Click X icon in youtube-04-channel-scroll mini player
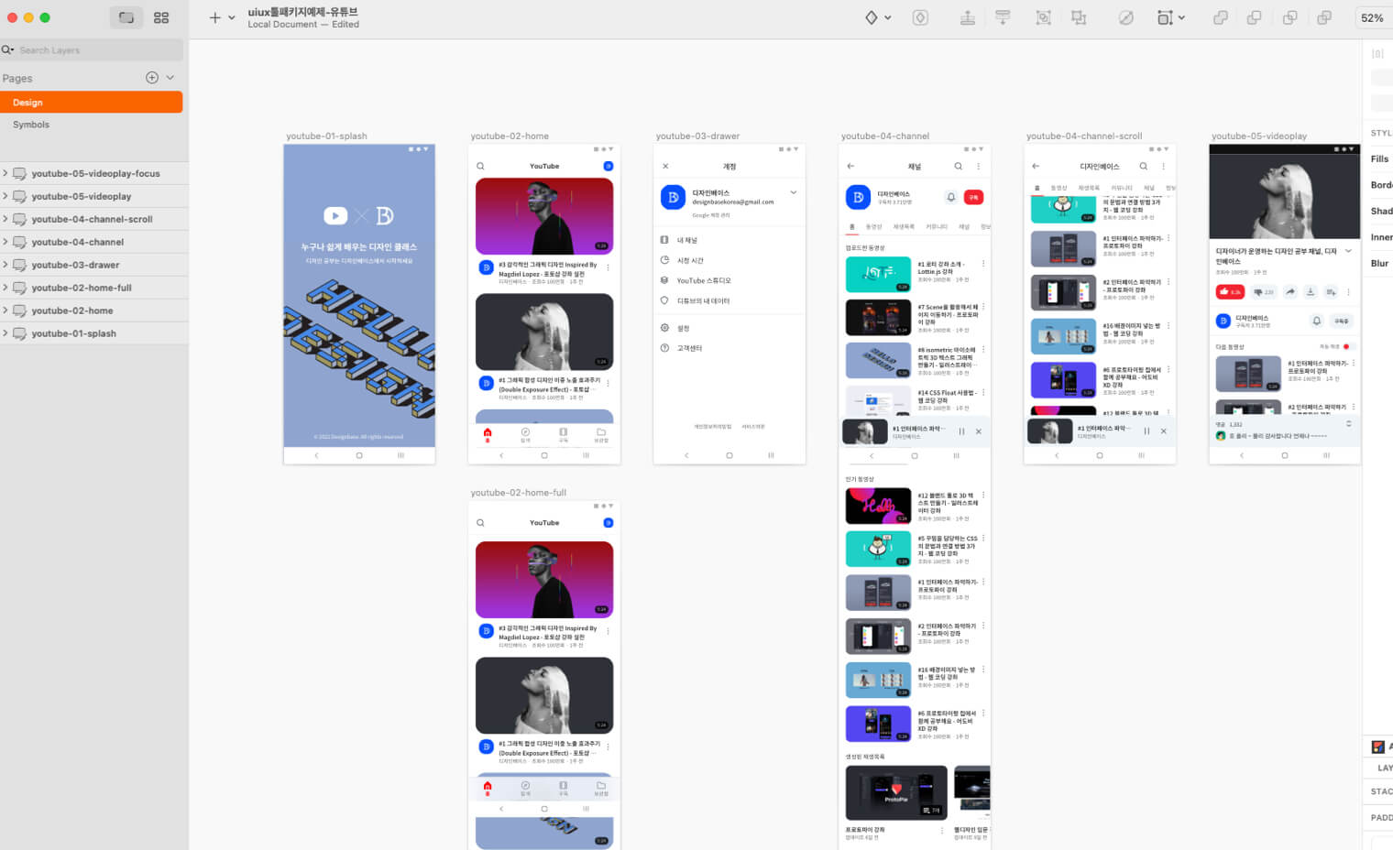This screenshot has height=850, width=1393. tap(1164, 431)
